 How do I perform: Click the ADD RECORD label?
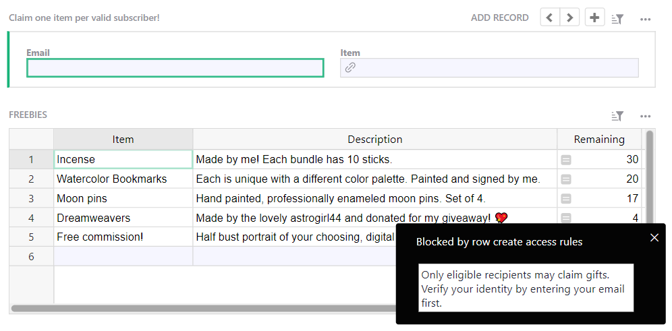(499, 18)
